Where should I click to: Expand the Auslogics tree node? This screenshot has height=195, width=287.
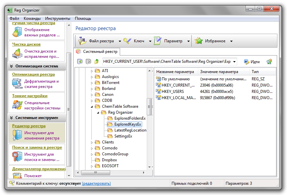tap(92, 77)
